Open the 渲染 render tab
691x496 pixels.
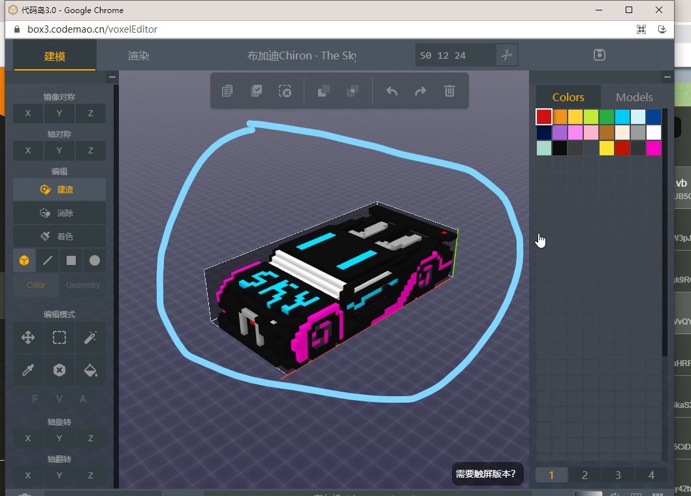(x=138, y=55)
